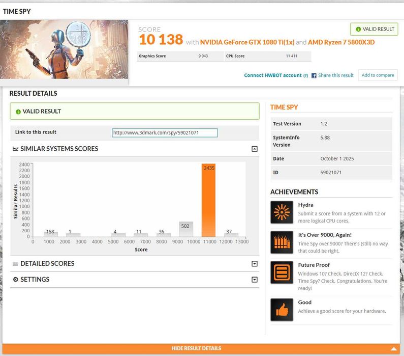
Task: Click the It's Over 9000 achievement icon
Action: pyautogui.click(x=282, y=242)
